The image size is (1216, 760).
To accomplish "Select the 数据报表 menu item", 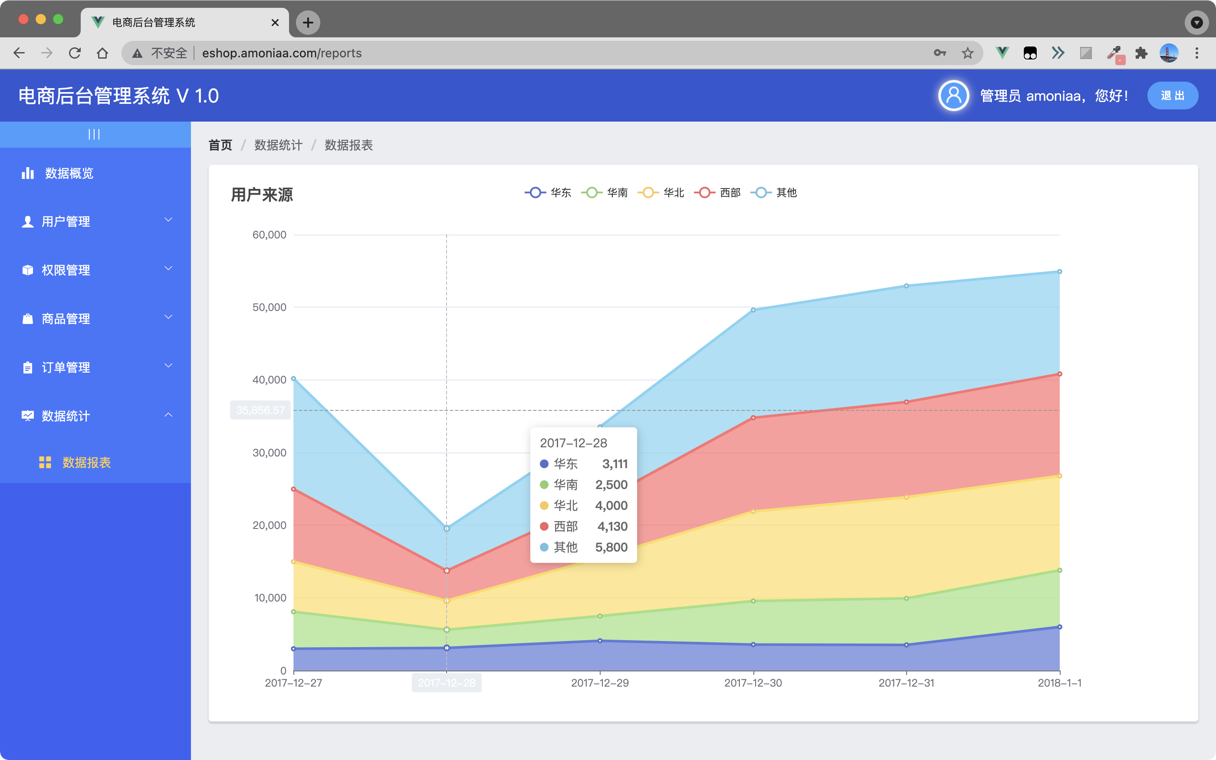I will (86, 463).
